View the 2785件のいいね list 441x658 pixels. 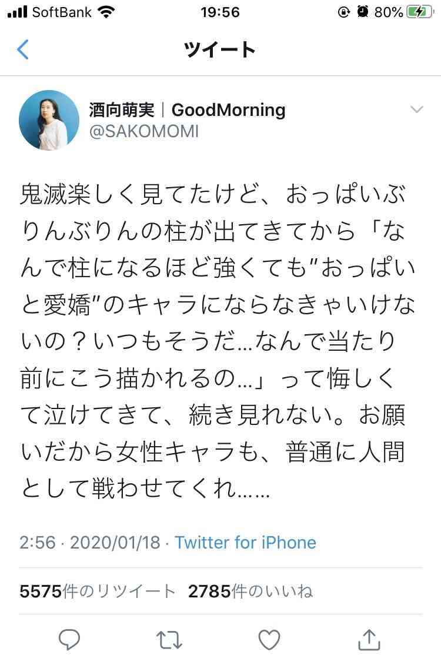coord(250,591)
